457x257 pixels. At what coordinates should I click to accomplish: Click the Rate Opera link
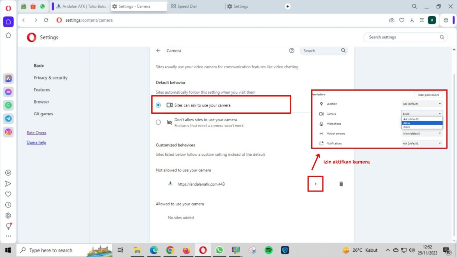[36, 133]
